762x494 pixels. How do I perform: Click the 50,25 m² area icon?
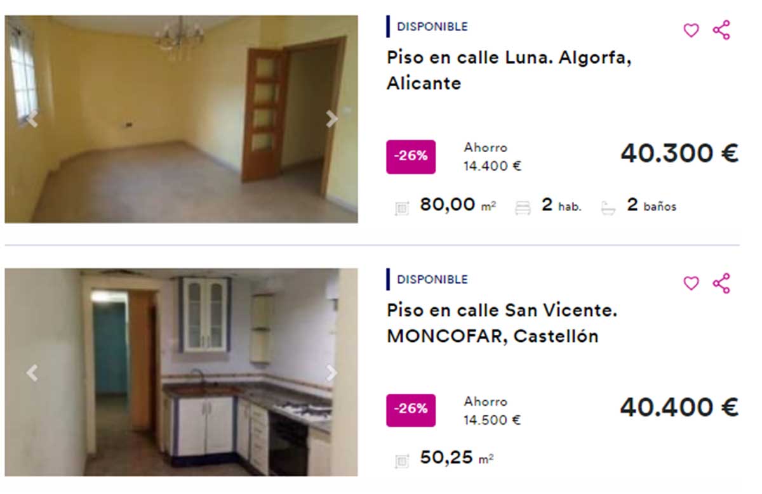click(402, 460)
